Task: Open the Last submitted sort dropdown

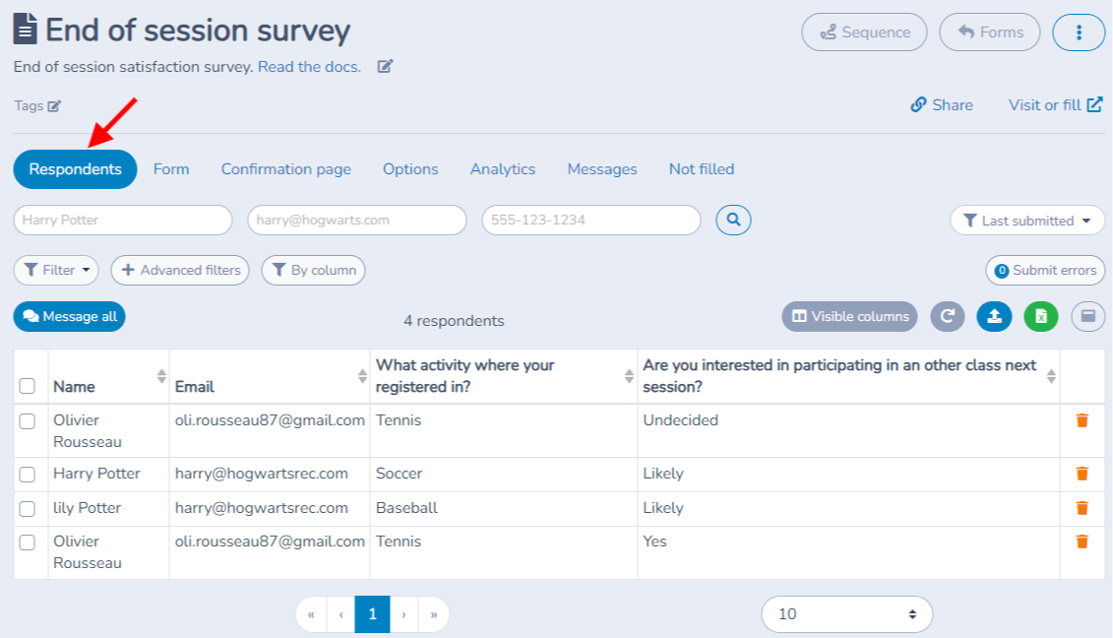Action: [1027, 221]
